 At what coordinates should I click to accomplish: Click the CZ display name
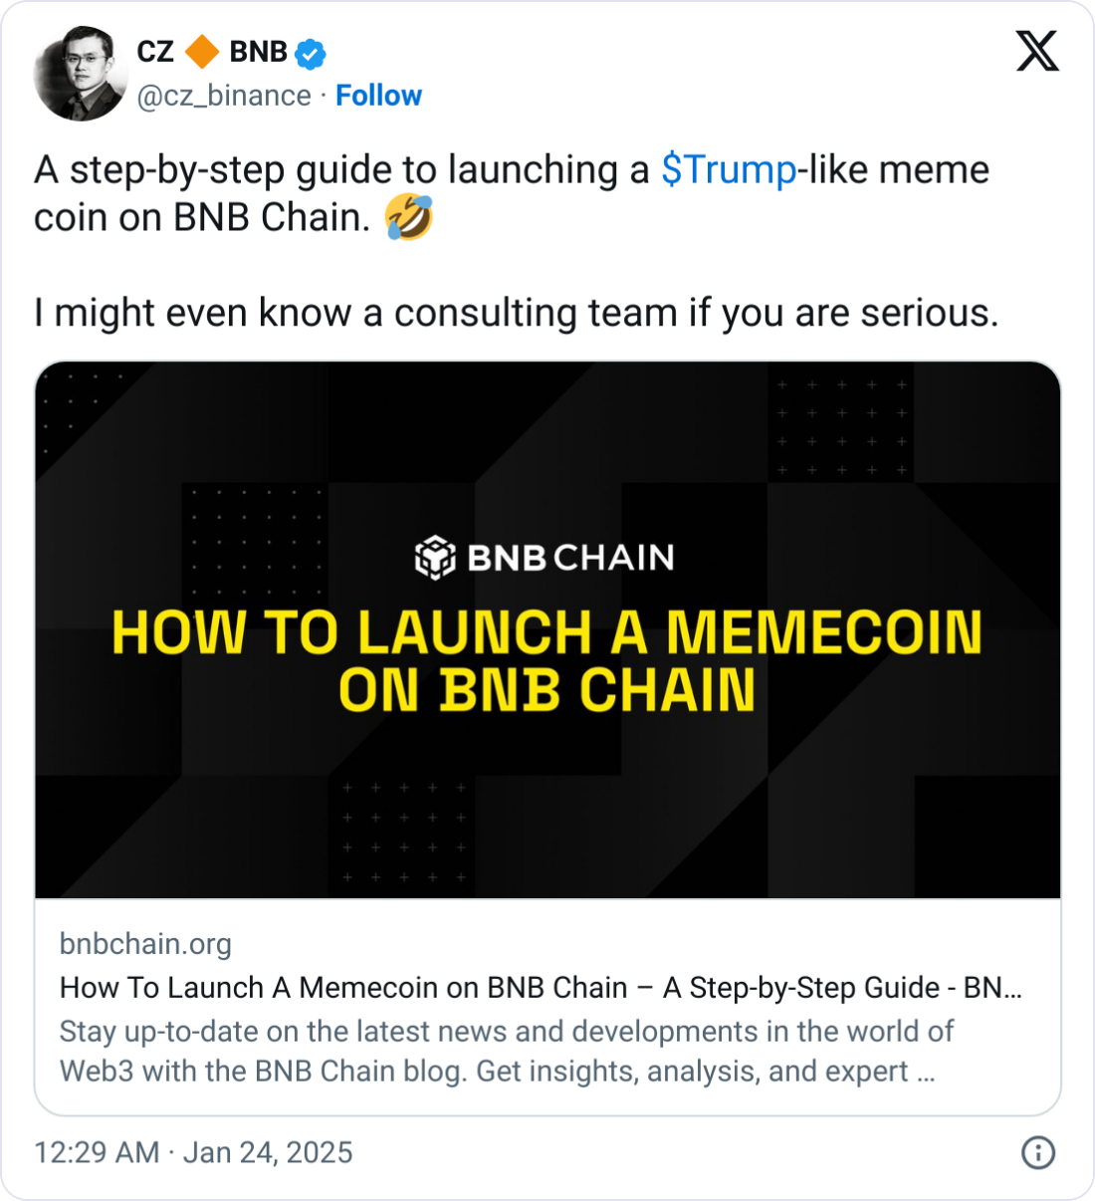point(155,52)
